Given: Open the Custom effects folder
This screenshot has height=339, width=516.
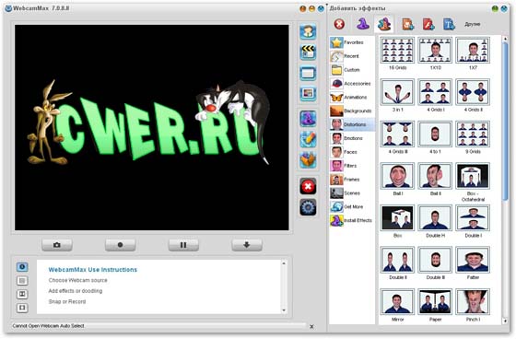Looking at the screenshot, I should [x=352, y=70].
